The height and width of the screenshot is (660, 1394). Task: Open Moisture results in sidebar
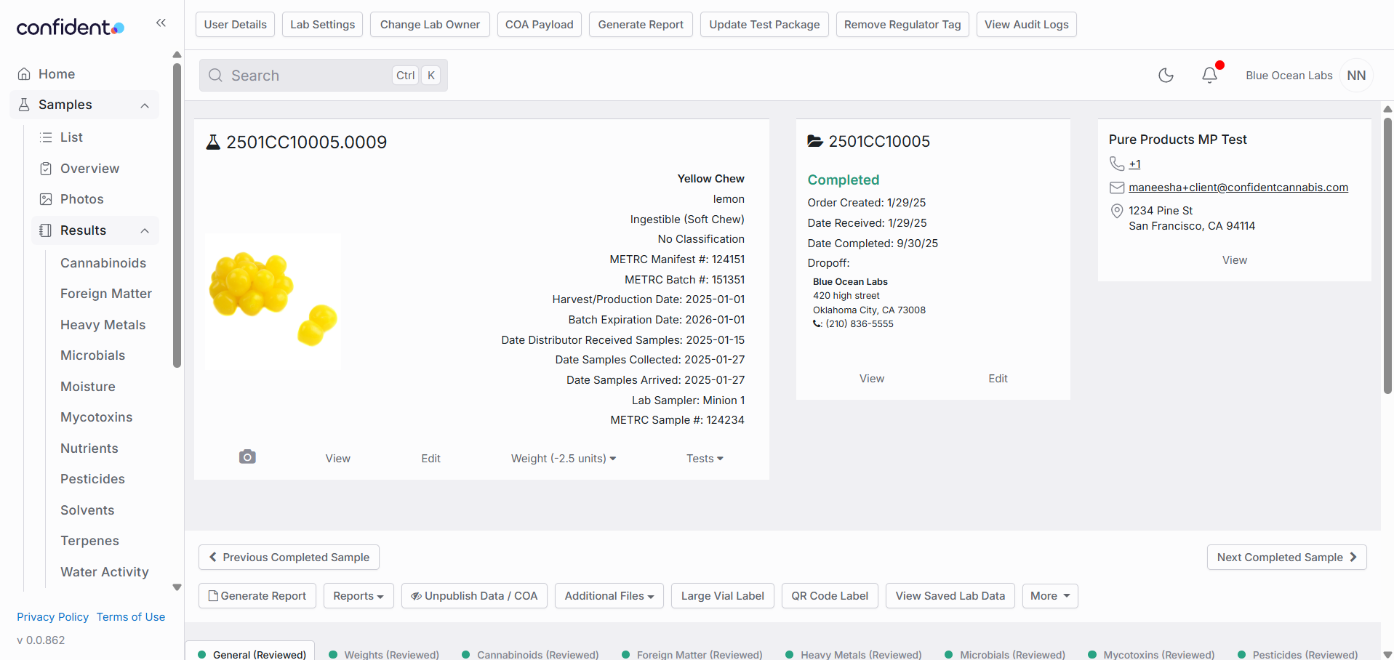pos(88,386)
